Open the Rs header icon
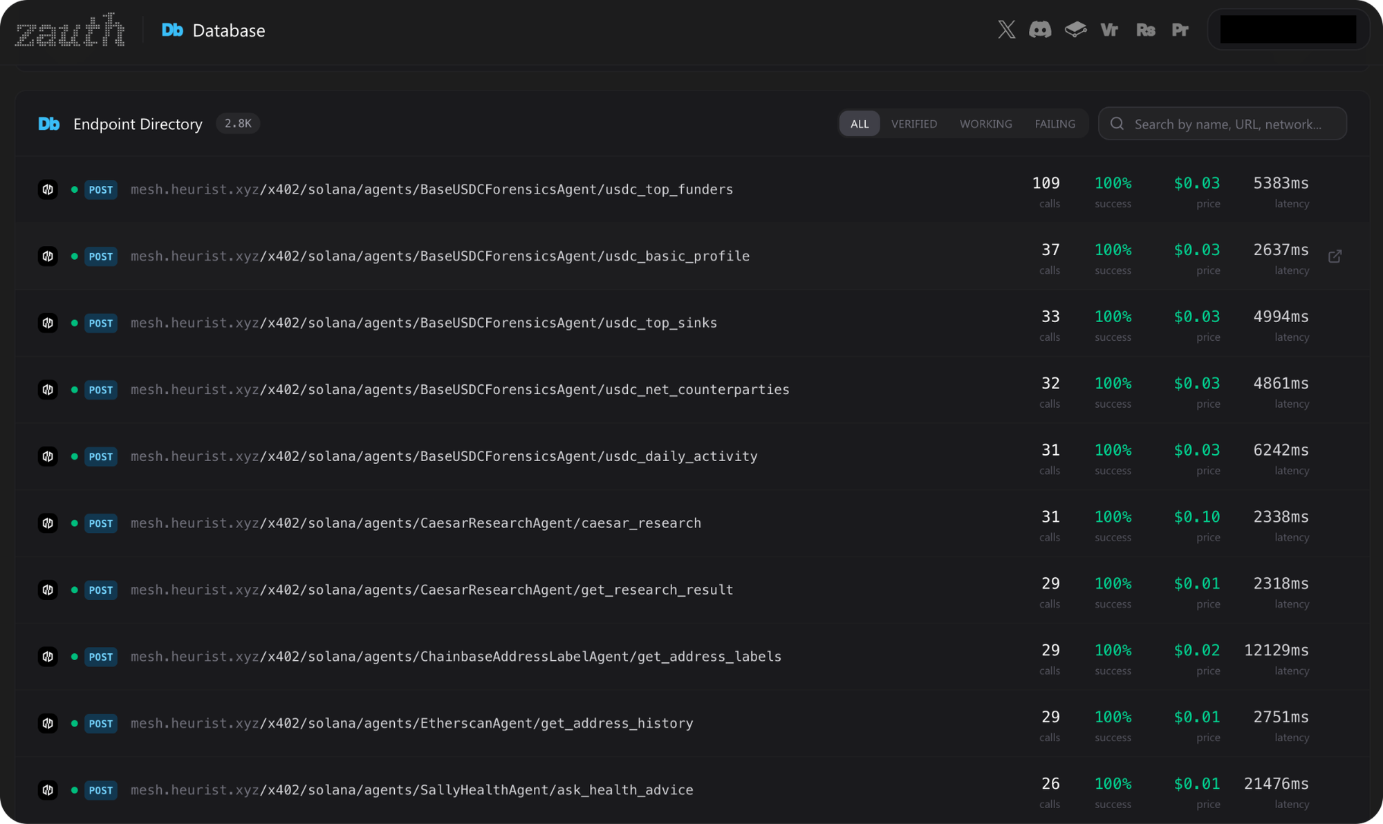This screenshot has width=1383, height=824. pos(1145,30)
